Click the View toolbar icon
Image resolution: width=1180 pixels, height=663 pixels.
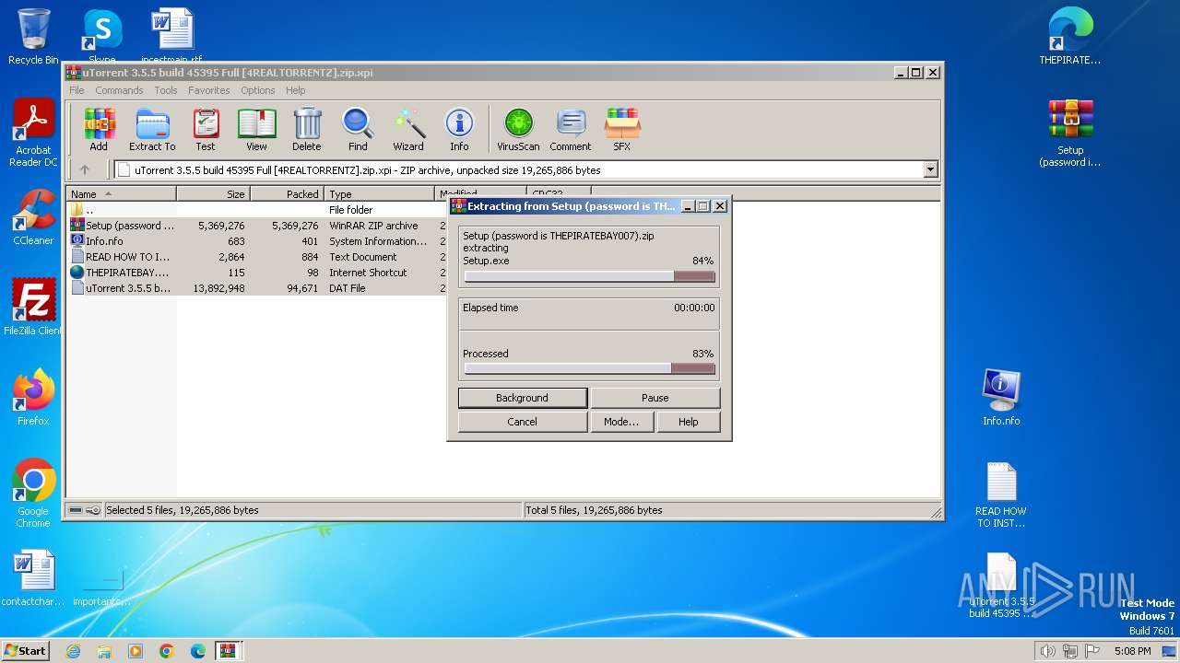(256, 129)
